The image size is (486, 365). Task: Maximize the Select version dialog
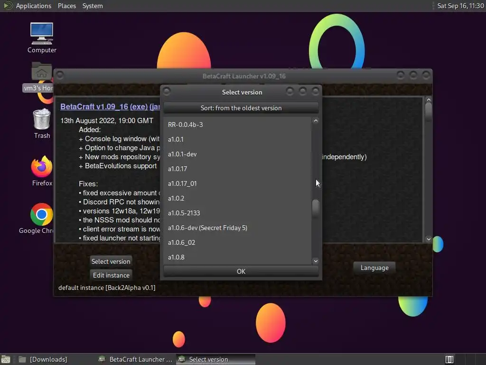[303, 91]
